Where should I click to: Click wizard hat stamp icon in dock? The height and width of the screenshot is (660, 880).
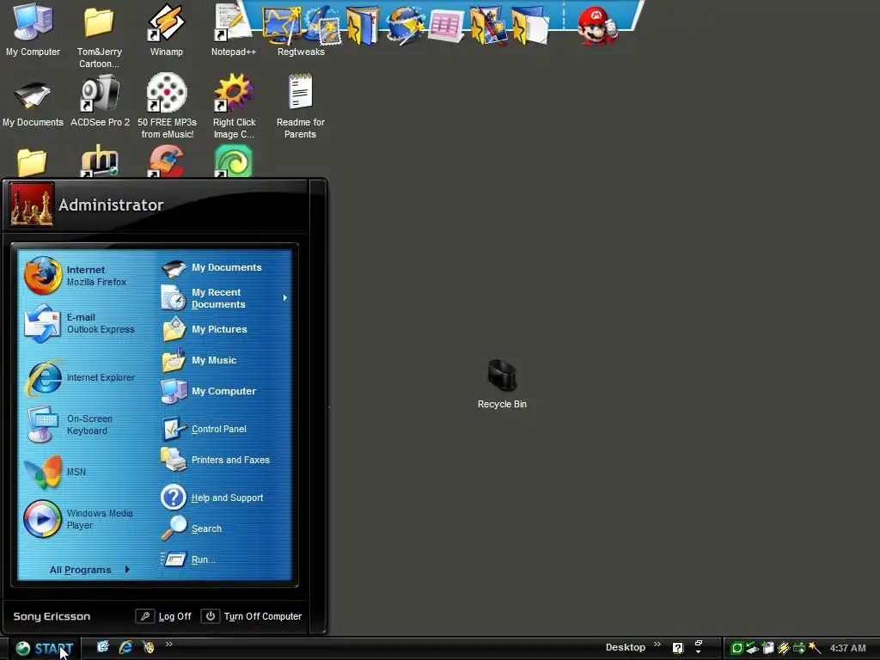(x=322, y=25)
